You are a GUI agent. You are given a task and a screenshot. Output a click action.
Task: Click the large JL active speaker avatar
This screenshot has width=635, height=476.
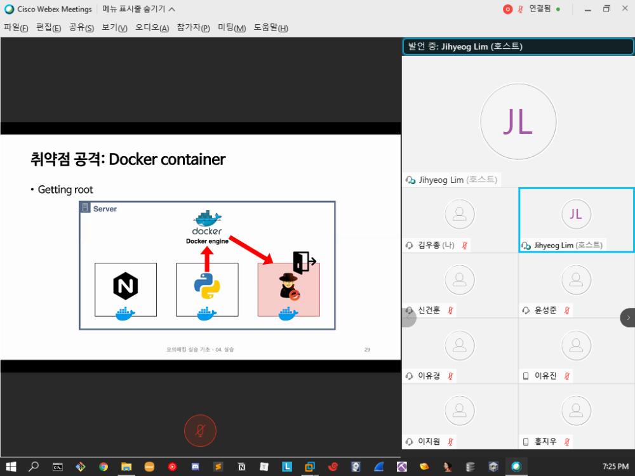point(518,121)
